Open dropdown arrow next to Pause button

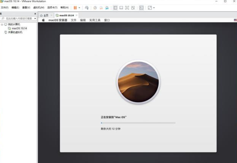point(79,7)
